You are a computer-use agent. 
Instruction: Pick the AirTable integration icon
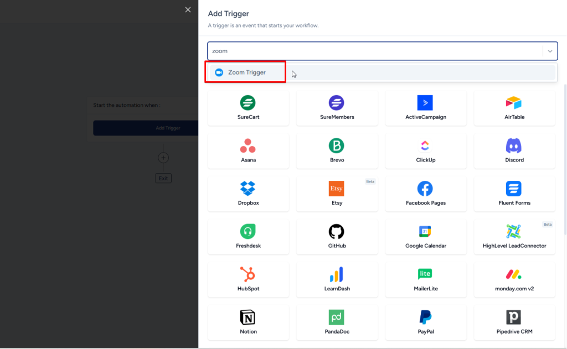pos(514,103)
